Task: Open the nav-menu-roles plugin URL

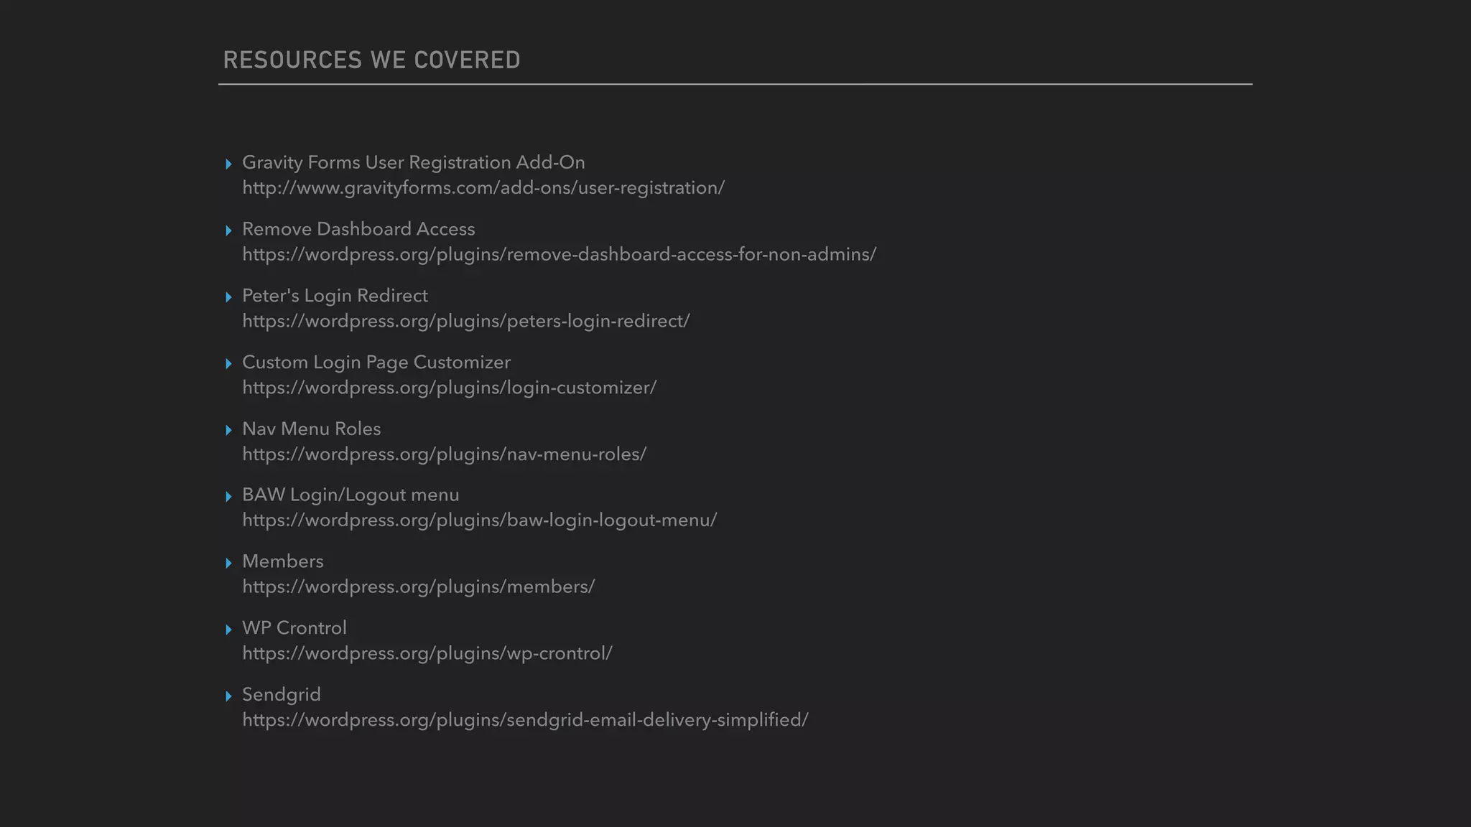Action: pyautogui.click(x=444, y=454)
